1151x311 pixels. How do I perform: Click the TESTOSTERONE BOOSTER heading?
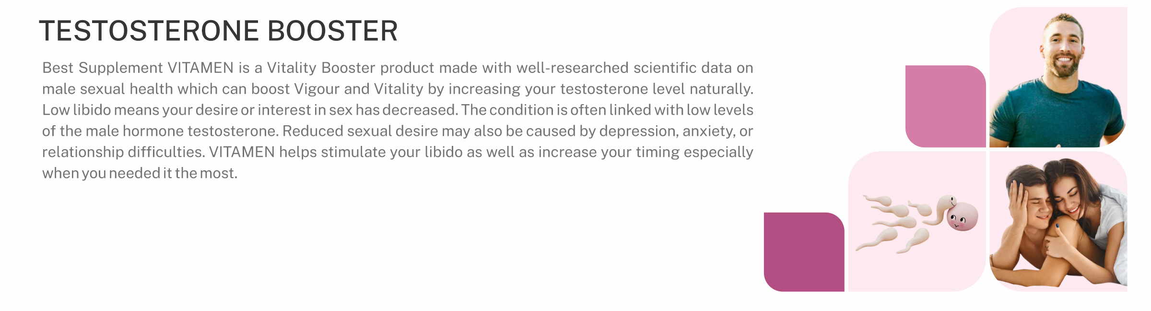click(x=218, y=31)
